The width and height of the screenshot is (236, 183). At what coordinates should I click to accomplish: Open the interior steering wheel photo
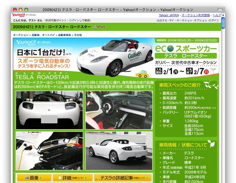(x=119, y=110)
